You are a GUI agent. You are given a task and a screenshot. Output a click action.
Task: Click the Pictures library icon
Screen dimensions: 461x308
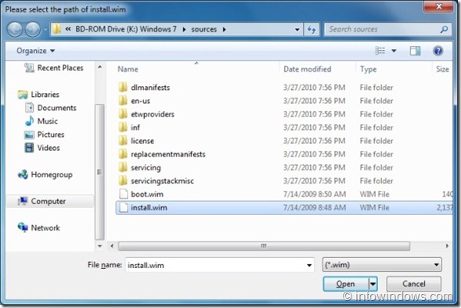click(29, 134)
